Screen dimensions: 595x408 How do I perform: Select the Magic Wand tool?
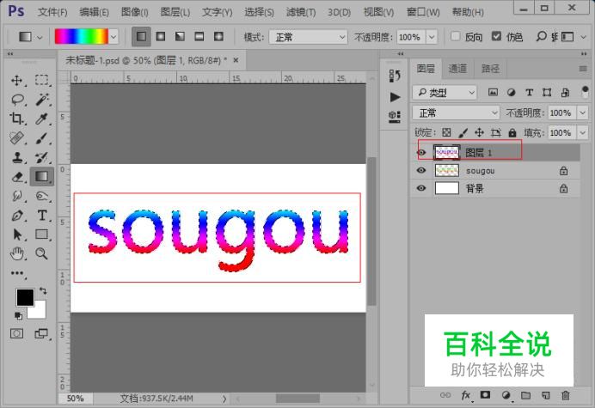(x=42, y=100)
